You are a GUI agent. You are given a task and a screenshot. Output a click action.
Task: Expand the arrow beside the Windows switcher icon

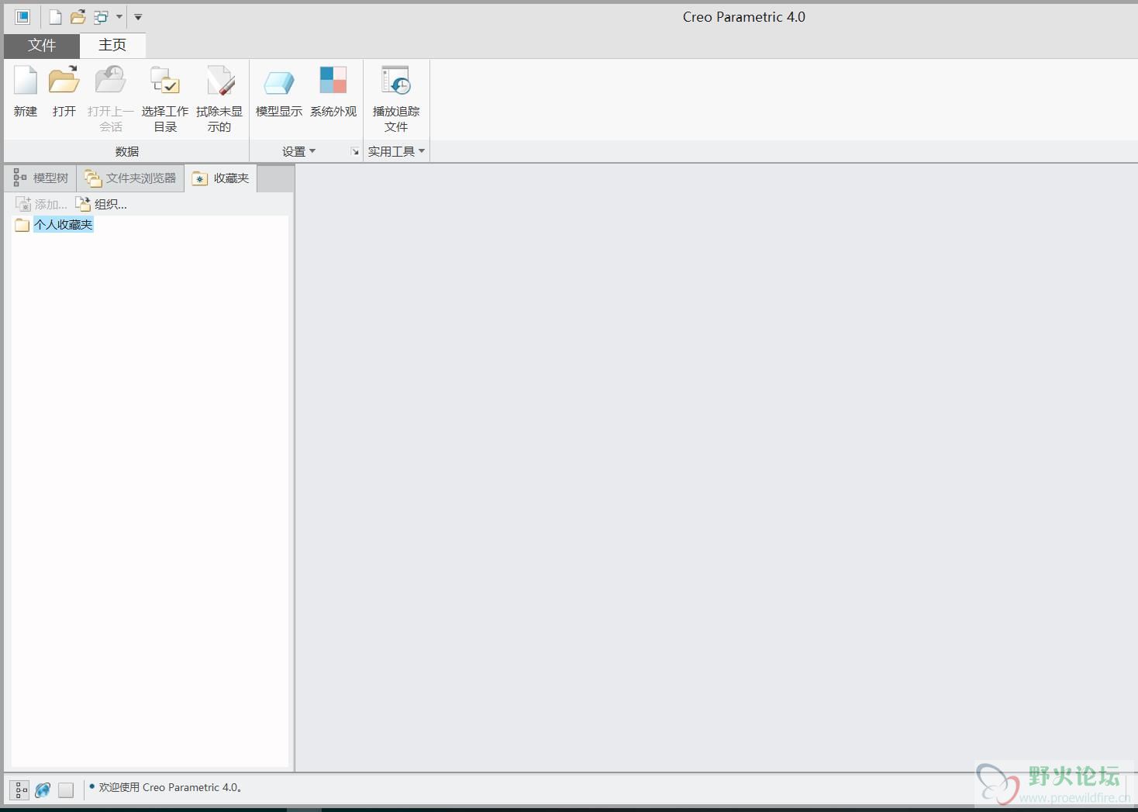pyautogui.click(x=119, y=17)
